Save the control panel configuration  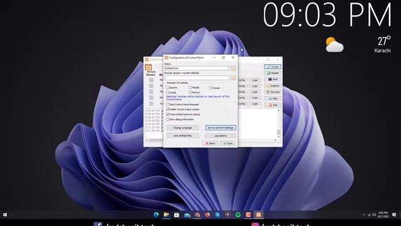228,143
